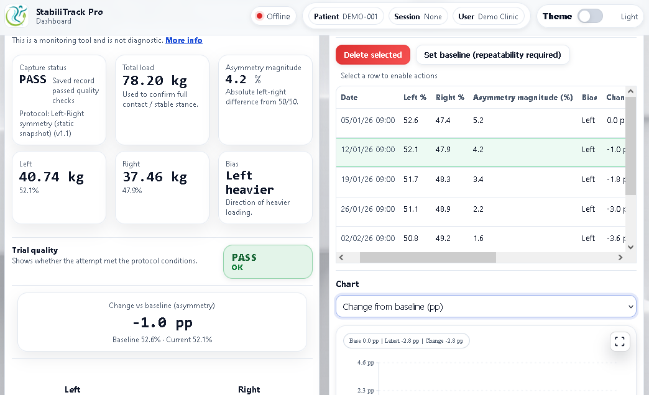This screenshot has height=395, width=649.
Task: Click the table's scroll down arrow
Action: pyautogui.click(x=630, y=247)
